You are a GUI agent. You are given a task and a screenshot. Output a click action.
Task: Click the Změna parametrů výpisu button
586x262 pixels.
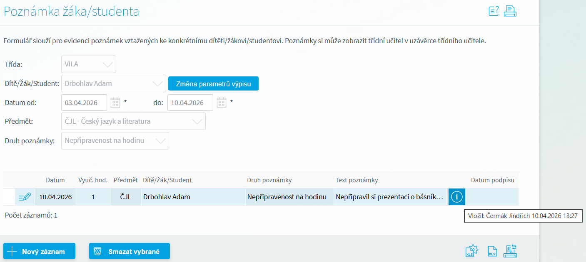[x=213, y=83]
